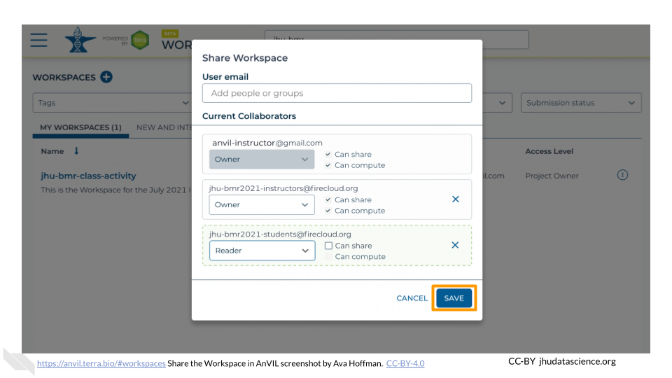Click the Terra hexagon logo

click(140, 41)
